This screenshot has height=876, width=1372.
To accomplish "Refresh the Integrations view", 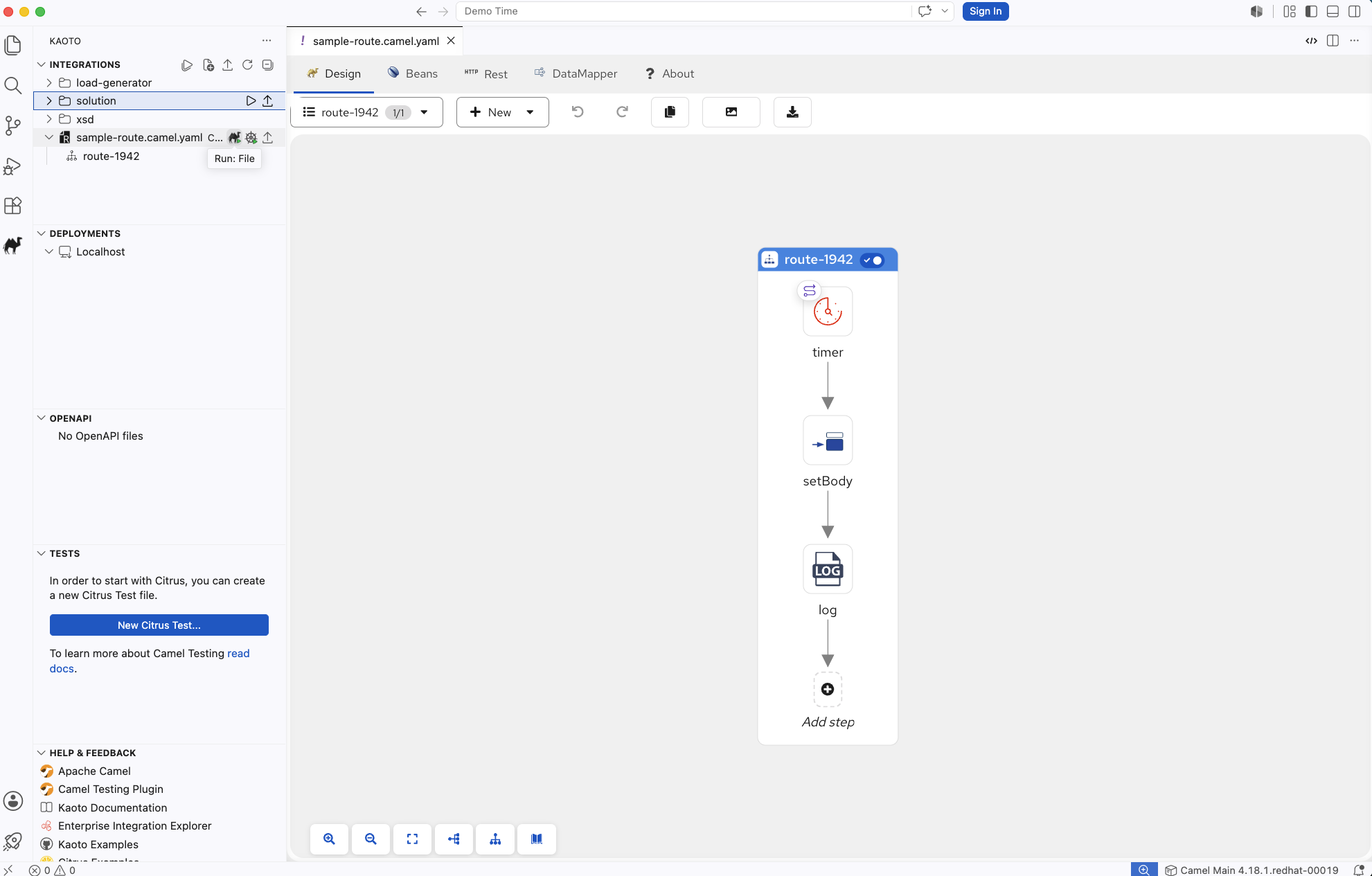I will (247, 65).
